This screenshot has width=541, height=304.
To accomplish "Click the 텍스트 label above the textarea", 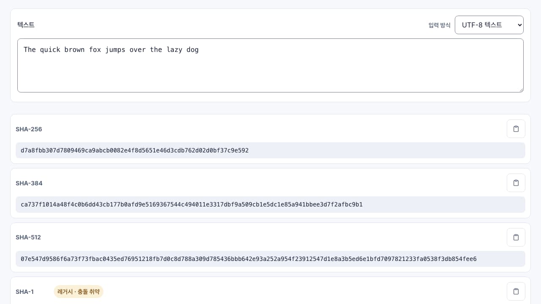I will pyautogui.click(x=26, y=25).
